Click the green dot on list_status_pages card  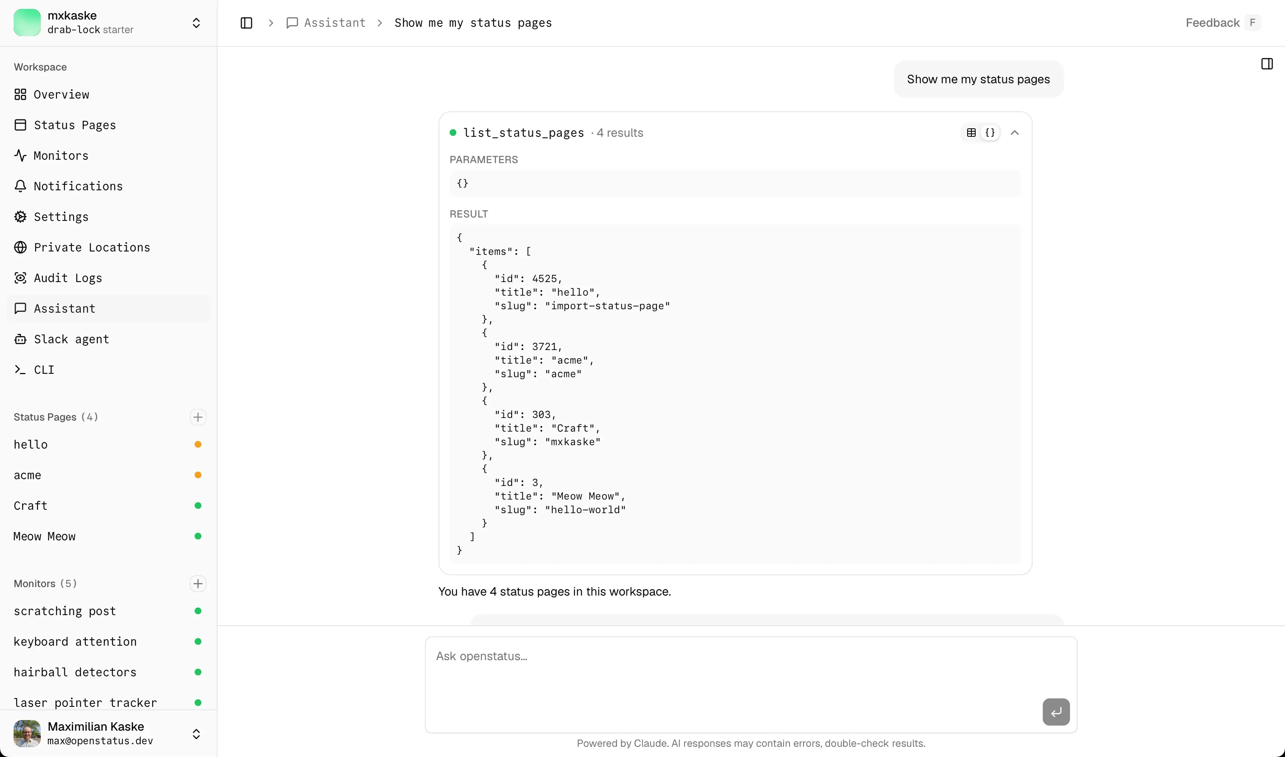pyautogui.click(x=453, y=133)
